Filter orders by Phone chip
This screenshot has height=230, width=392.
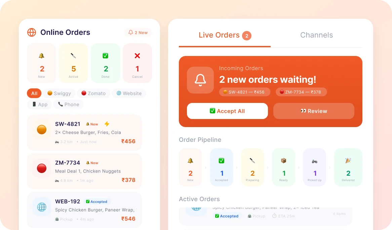[69, 104]
